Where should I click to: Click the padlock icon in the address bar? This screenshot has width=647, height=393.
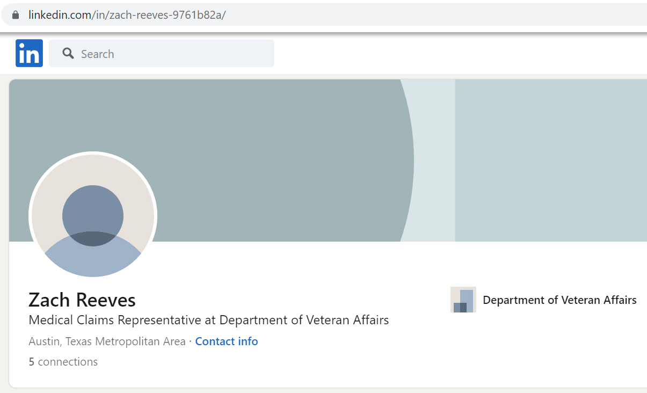click(14, 15)
